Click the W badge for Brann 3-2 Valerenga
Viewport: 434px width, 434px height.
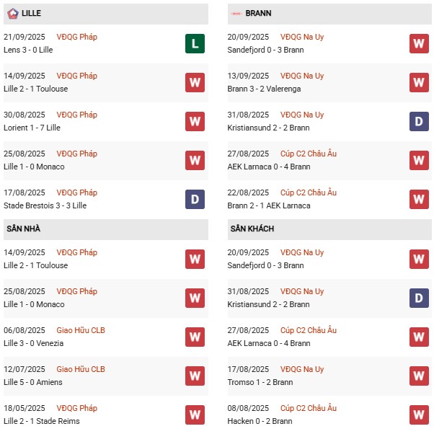pyautogui.click(x=419, y=82)
